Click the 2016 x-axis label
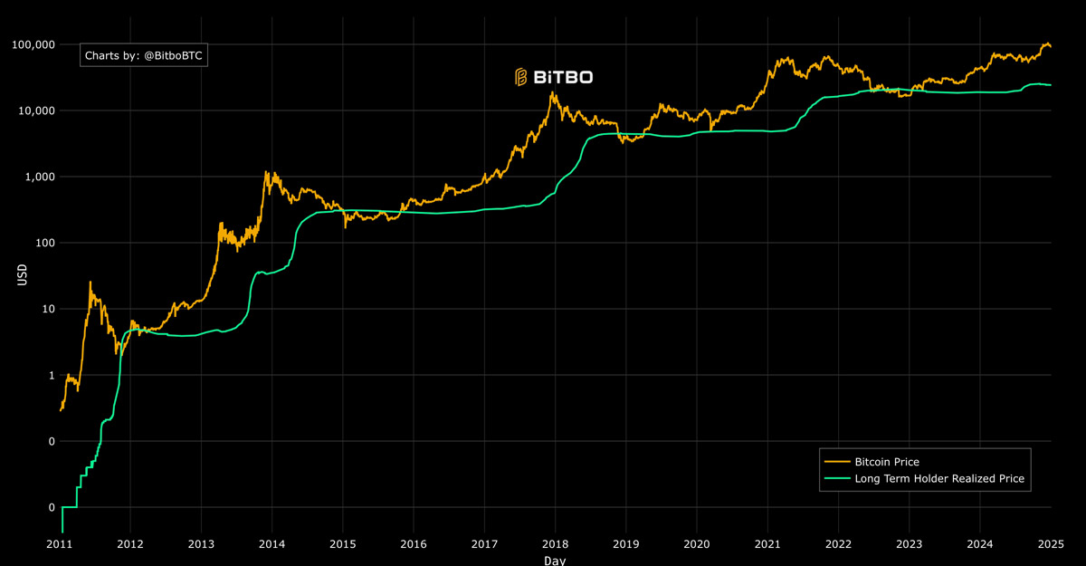Viewport: 1086px width, 566px height. [x=414, y=544]
